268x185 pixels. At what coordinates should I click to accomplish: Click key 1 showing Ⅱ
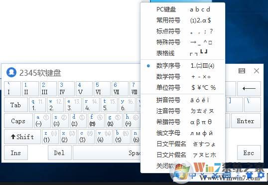click(30, 89)
